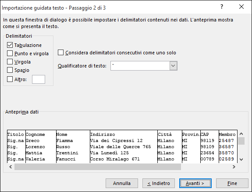Image resolution: width=252 pixels, height=192 pixels.
Task: Enable the Altro custom delimiter checkbox
Action: pos(10,79)
